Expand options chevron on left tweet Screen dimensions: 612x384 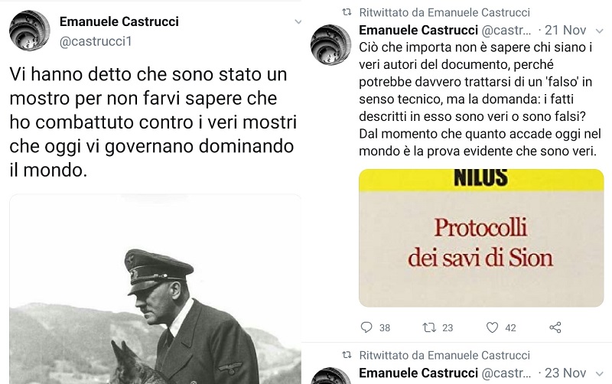(298, 22)
